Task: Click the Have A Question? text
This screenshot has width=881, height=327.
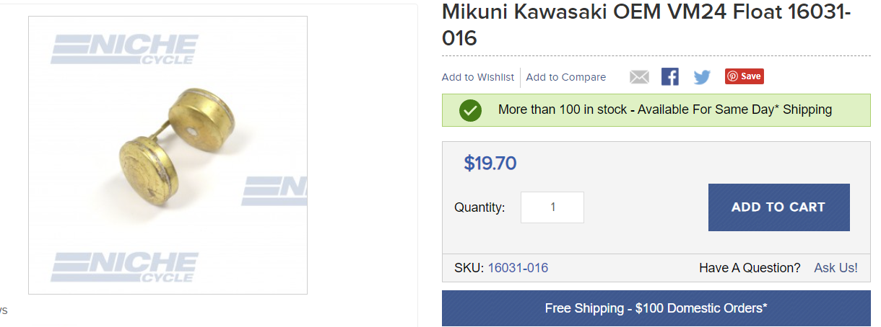Action: point(750,268)
